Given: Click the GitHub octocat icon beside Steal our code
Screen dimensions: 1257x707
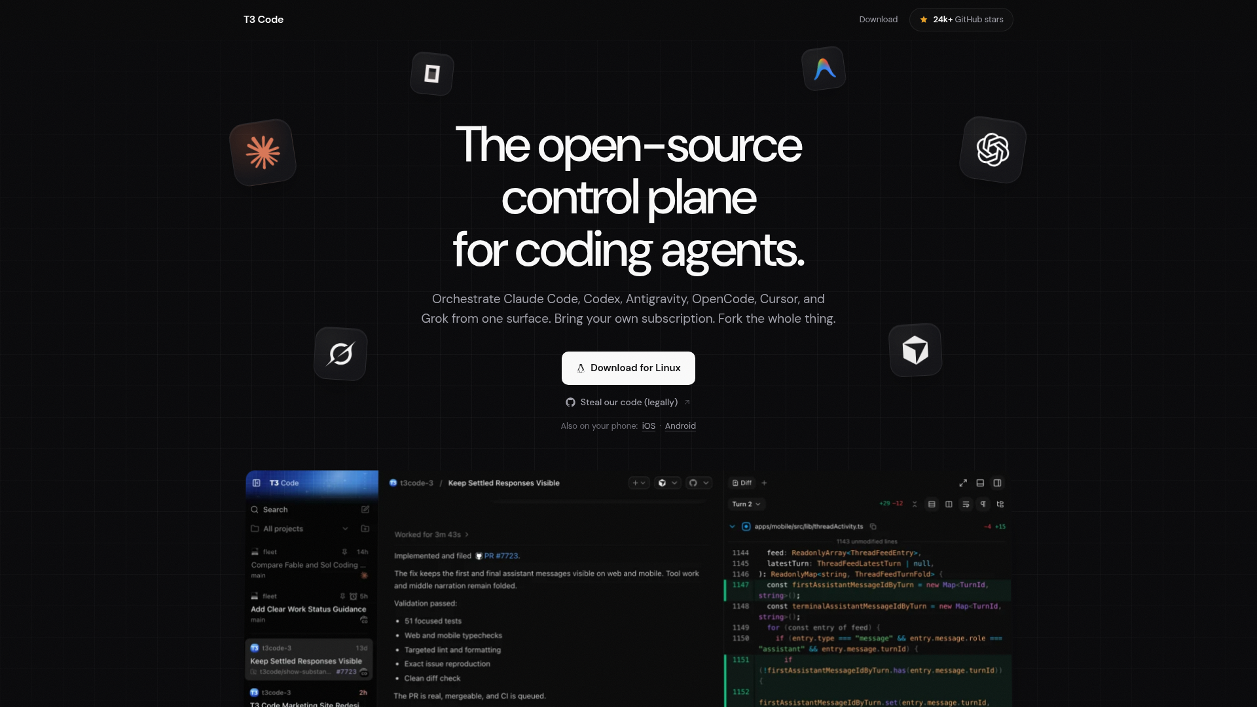Looking at the screenshot, I should pos(570,402).
